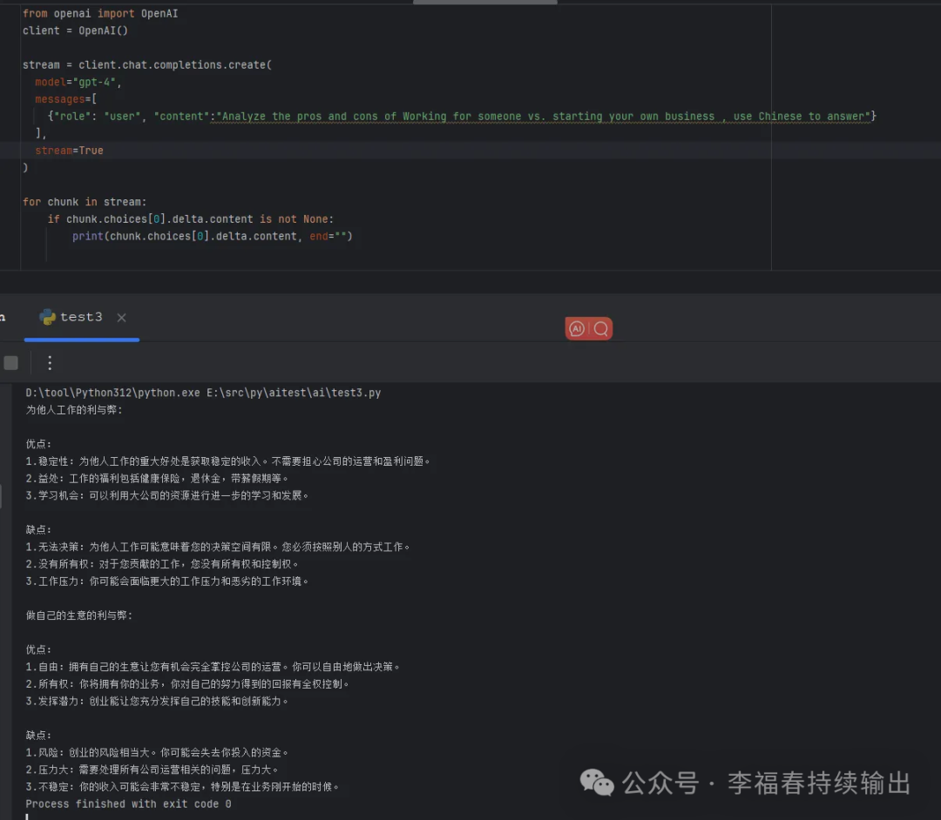
Task: Click the search icon in red floating button
Action: point(600,328)
